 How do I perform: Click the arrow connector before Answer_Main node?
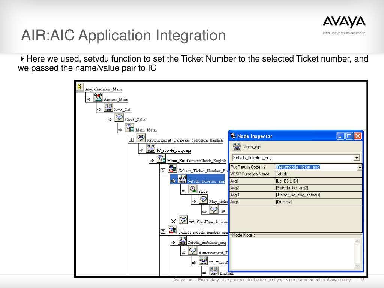point(88,99)
